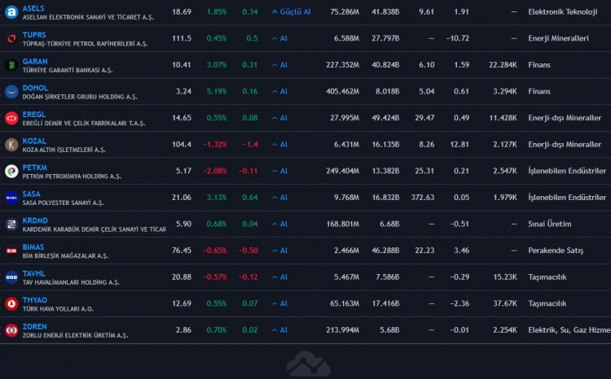Viewport: 611px width, 379px height.
Task: Click the 'Al' rating in the TUPRS row
Action: [x=279, y=38]
